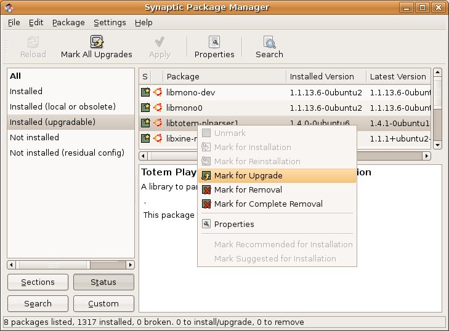Image resolution: width=449 pixels, height=331 pixels.
Task: Click the Properties icon in the context menu
Action: pyautogui.click(x=206, y=224)
